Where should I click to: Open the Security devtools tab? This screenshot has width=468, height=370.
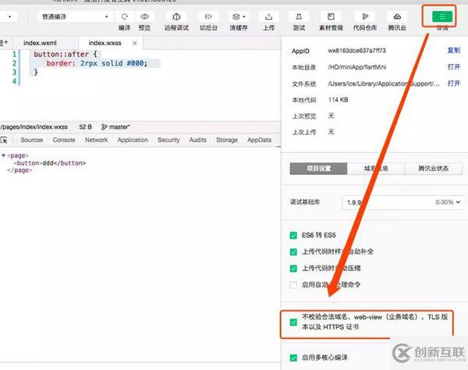coord(168,140)
